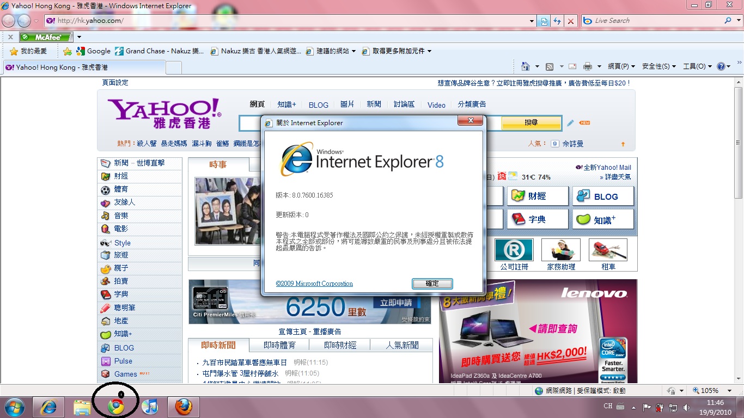Click the taskbar clock showing 11:46
Viewport: 744px width, 418px height.
715,407
